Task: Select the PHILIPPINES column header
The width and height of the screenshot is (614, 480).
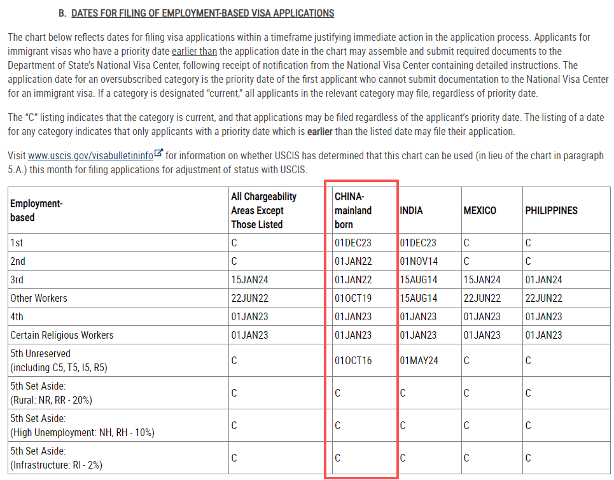Action: point(551,210)
